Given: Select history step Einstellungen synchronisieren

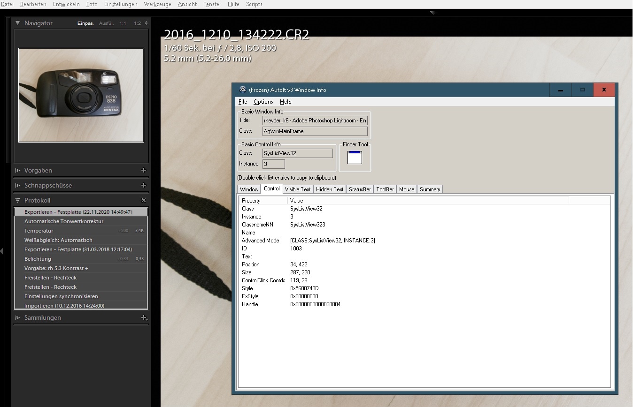Looking at the screenshot, I should [81, 296].
